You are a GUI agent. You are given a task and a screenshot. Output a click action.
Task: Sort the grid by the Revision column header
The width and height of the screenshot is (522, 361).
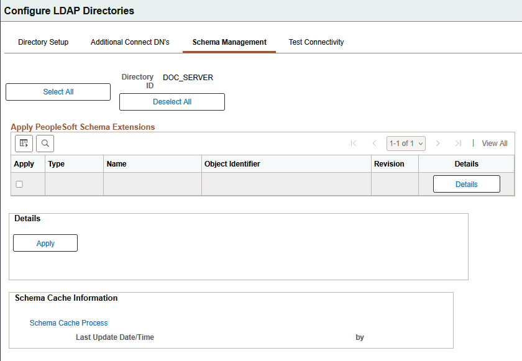pos(388,163)
